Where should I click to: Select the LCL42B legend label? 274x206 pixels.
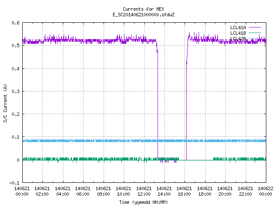[238, 39]
